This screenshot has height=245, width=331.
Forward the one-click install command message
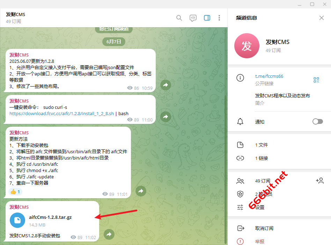166,117
